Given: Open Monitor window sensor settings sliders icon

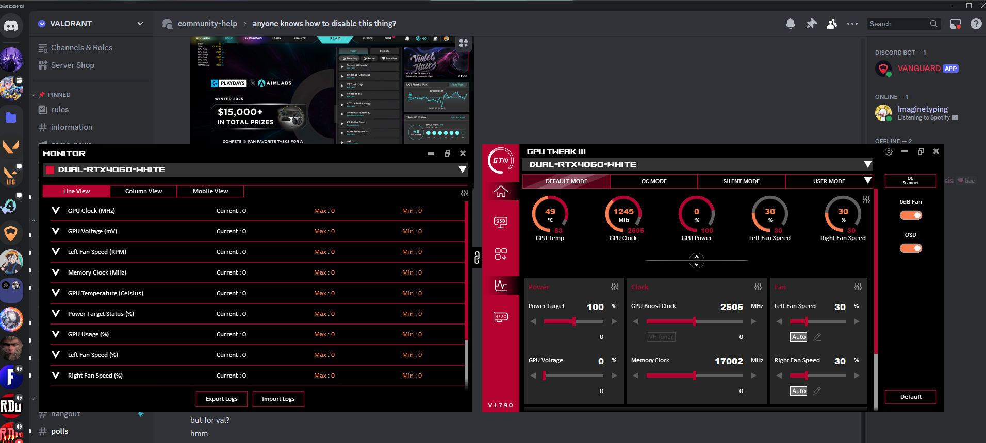Looking at the screenshot, I should click(x=465, y=193).
